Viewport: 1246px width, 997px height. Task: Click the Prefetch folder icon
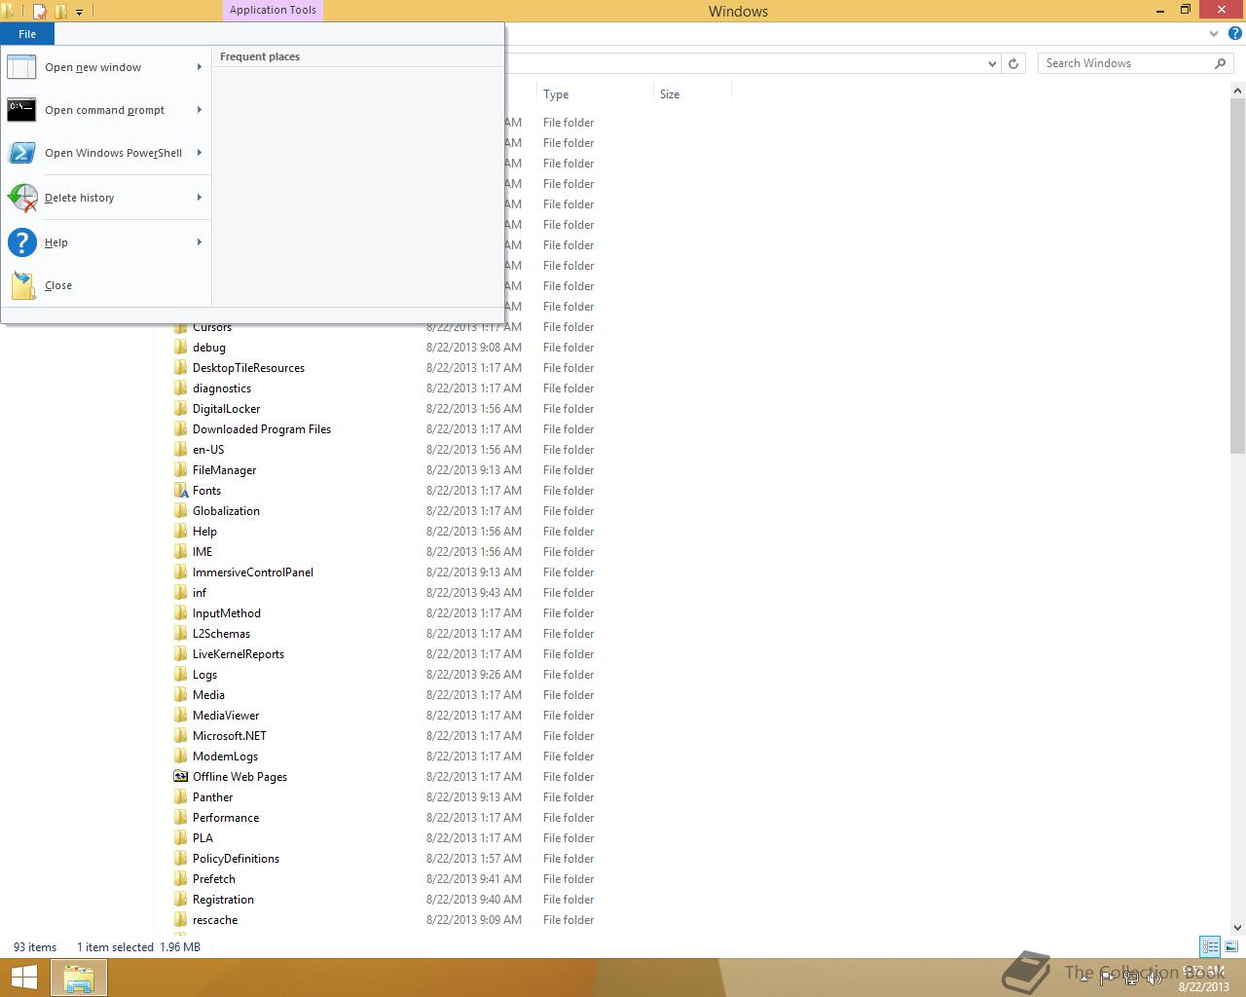(x=181, y=879)
